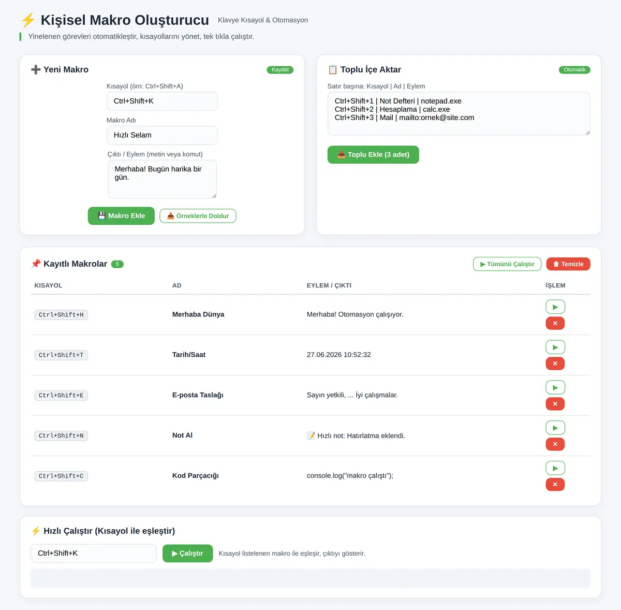This screenshot has width=621, height=610.
Task: Select the Hızlı Çalıştır shortcut input
Action: click(94, 554)
